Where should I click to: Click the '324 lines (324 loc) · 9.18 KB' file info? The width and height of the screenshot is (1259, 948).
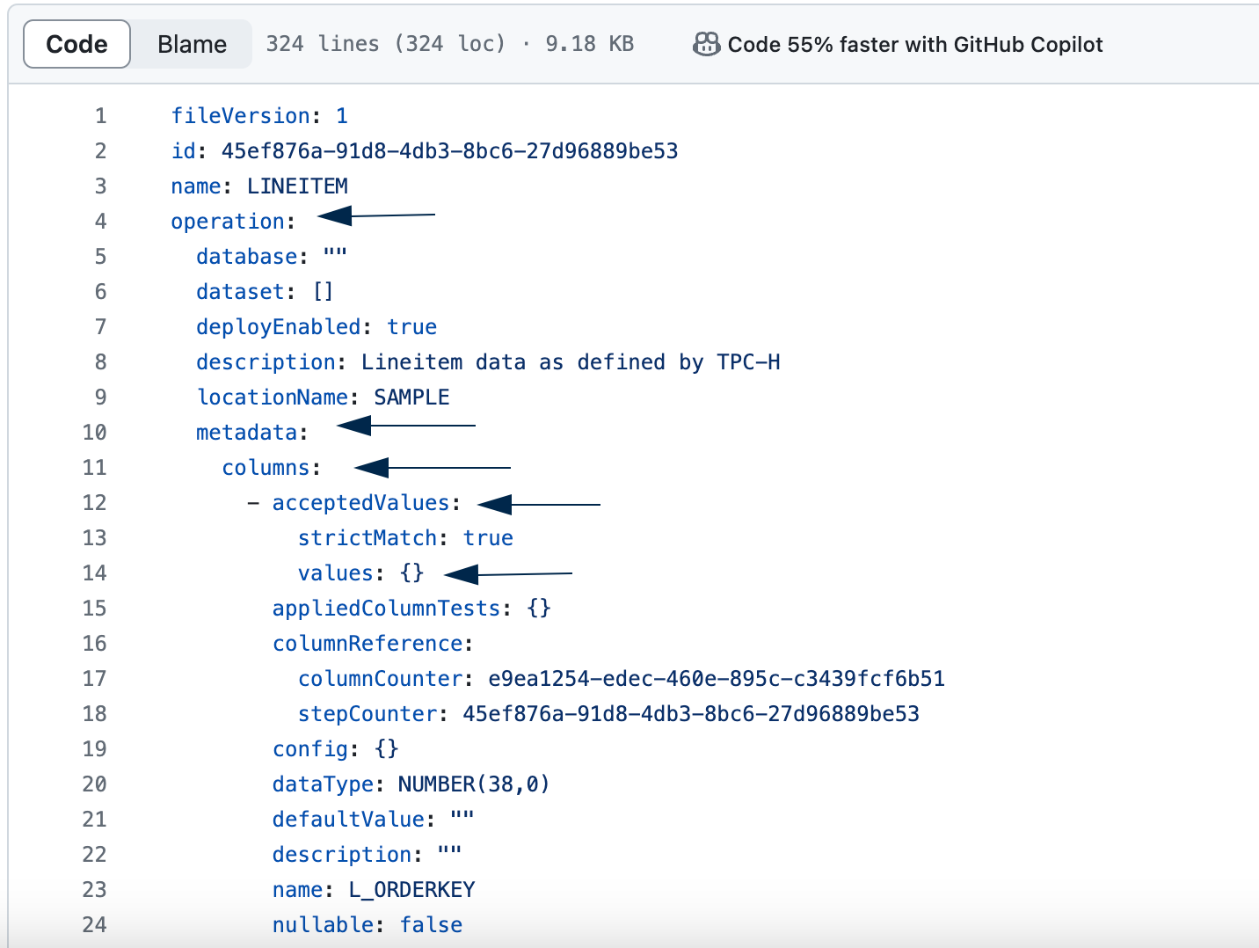coord(449,44)
